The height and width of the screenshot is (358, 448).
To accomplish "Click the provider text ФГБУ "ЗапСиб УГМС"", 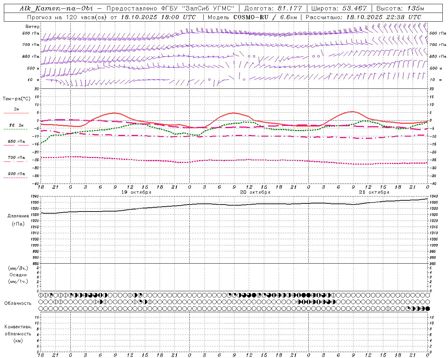I will 197,8.
